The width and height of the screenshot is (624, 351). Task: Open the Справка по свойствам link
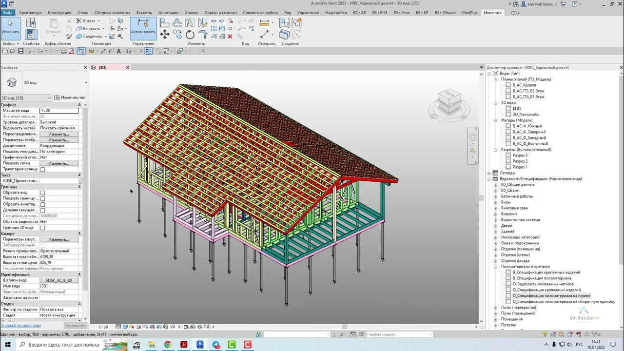[20, 325]
